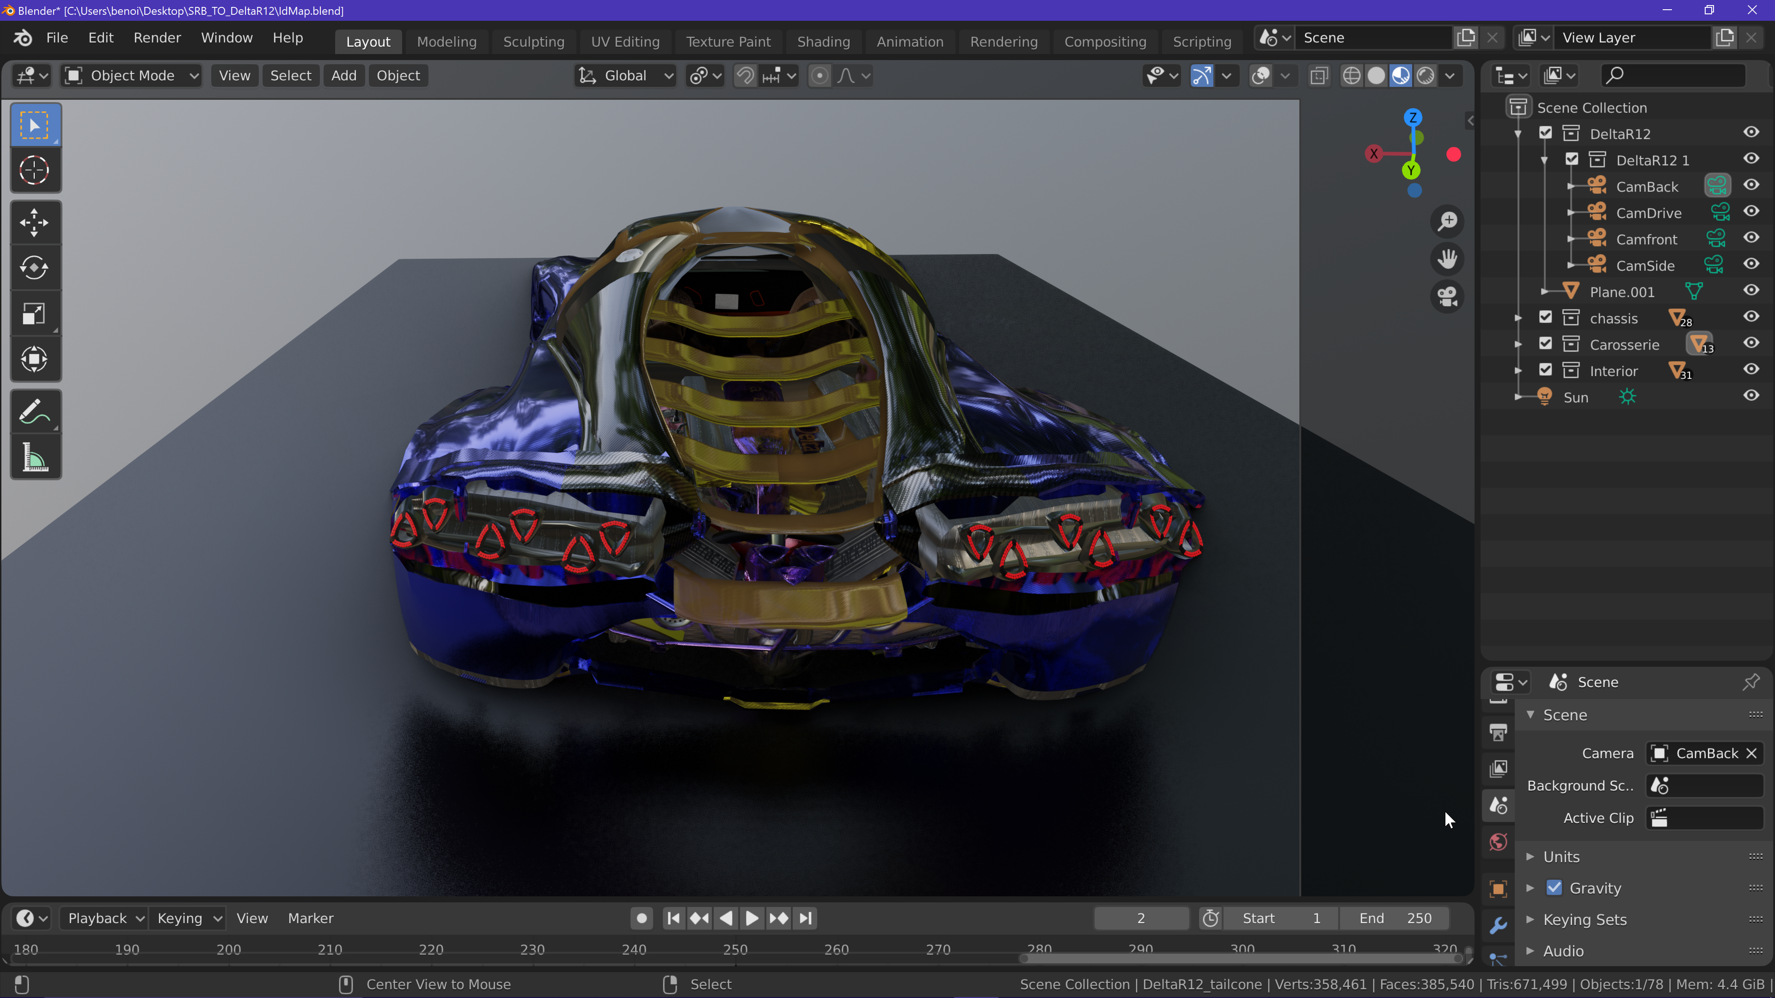Uncheck the chassis collection checkbox

pos(1546,317)
